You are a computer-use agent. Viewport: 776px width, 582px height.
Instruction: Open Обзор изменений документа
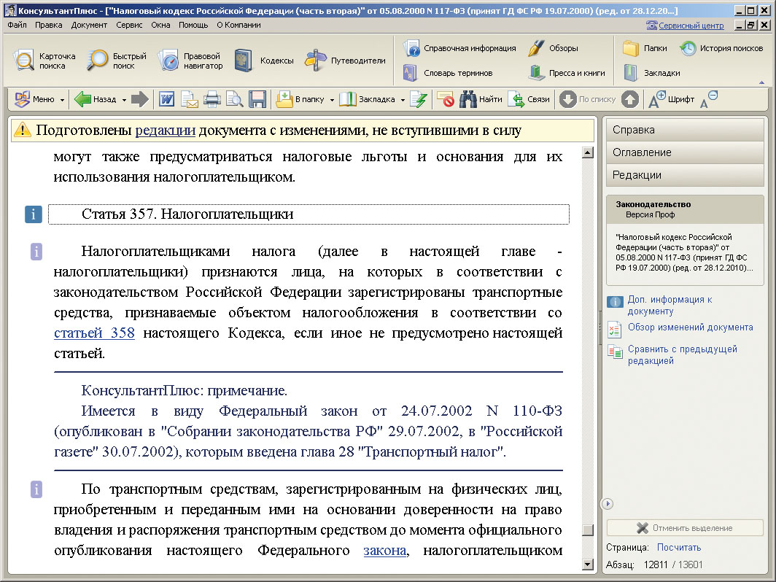(691, 327)
